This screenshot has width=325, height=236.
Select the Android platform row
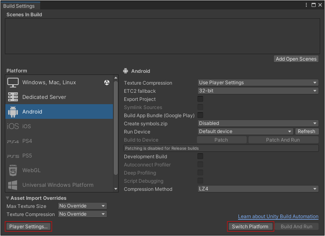pos(59,111)
